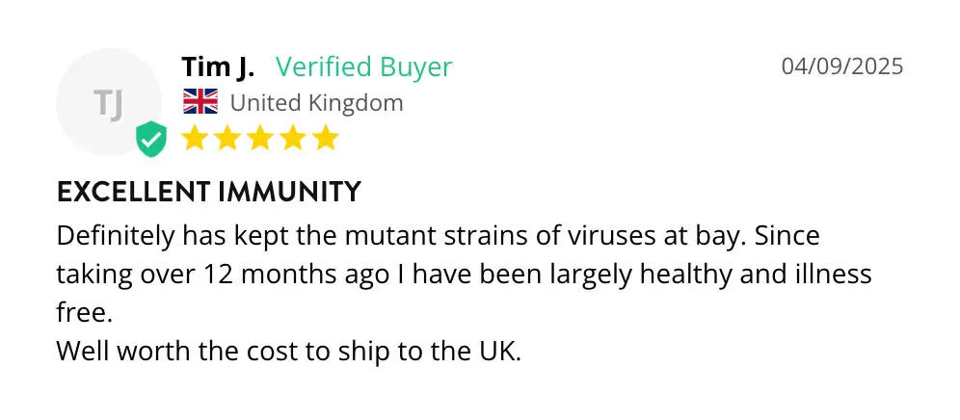Click the United Kingdom country text

pos(316,102)
